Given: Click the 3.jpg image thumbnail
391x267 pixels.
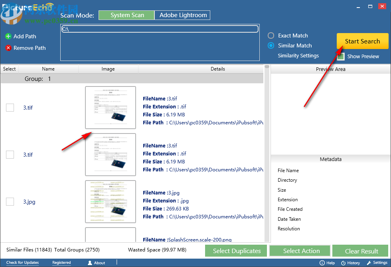Looking at the screenshot, I should tap(111, 202).
